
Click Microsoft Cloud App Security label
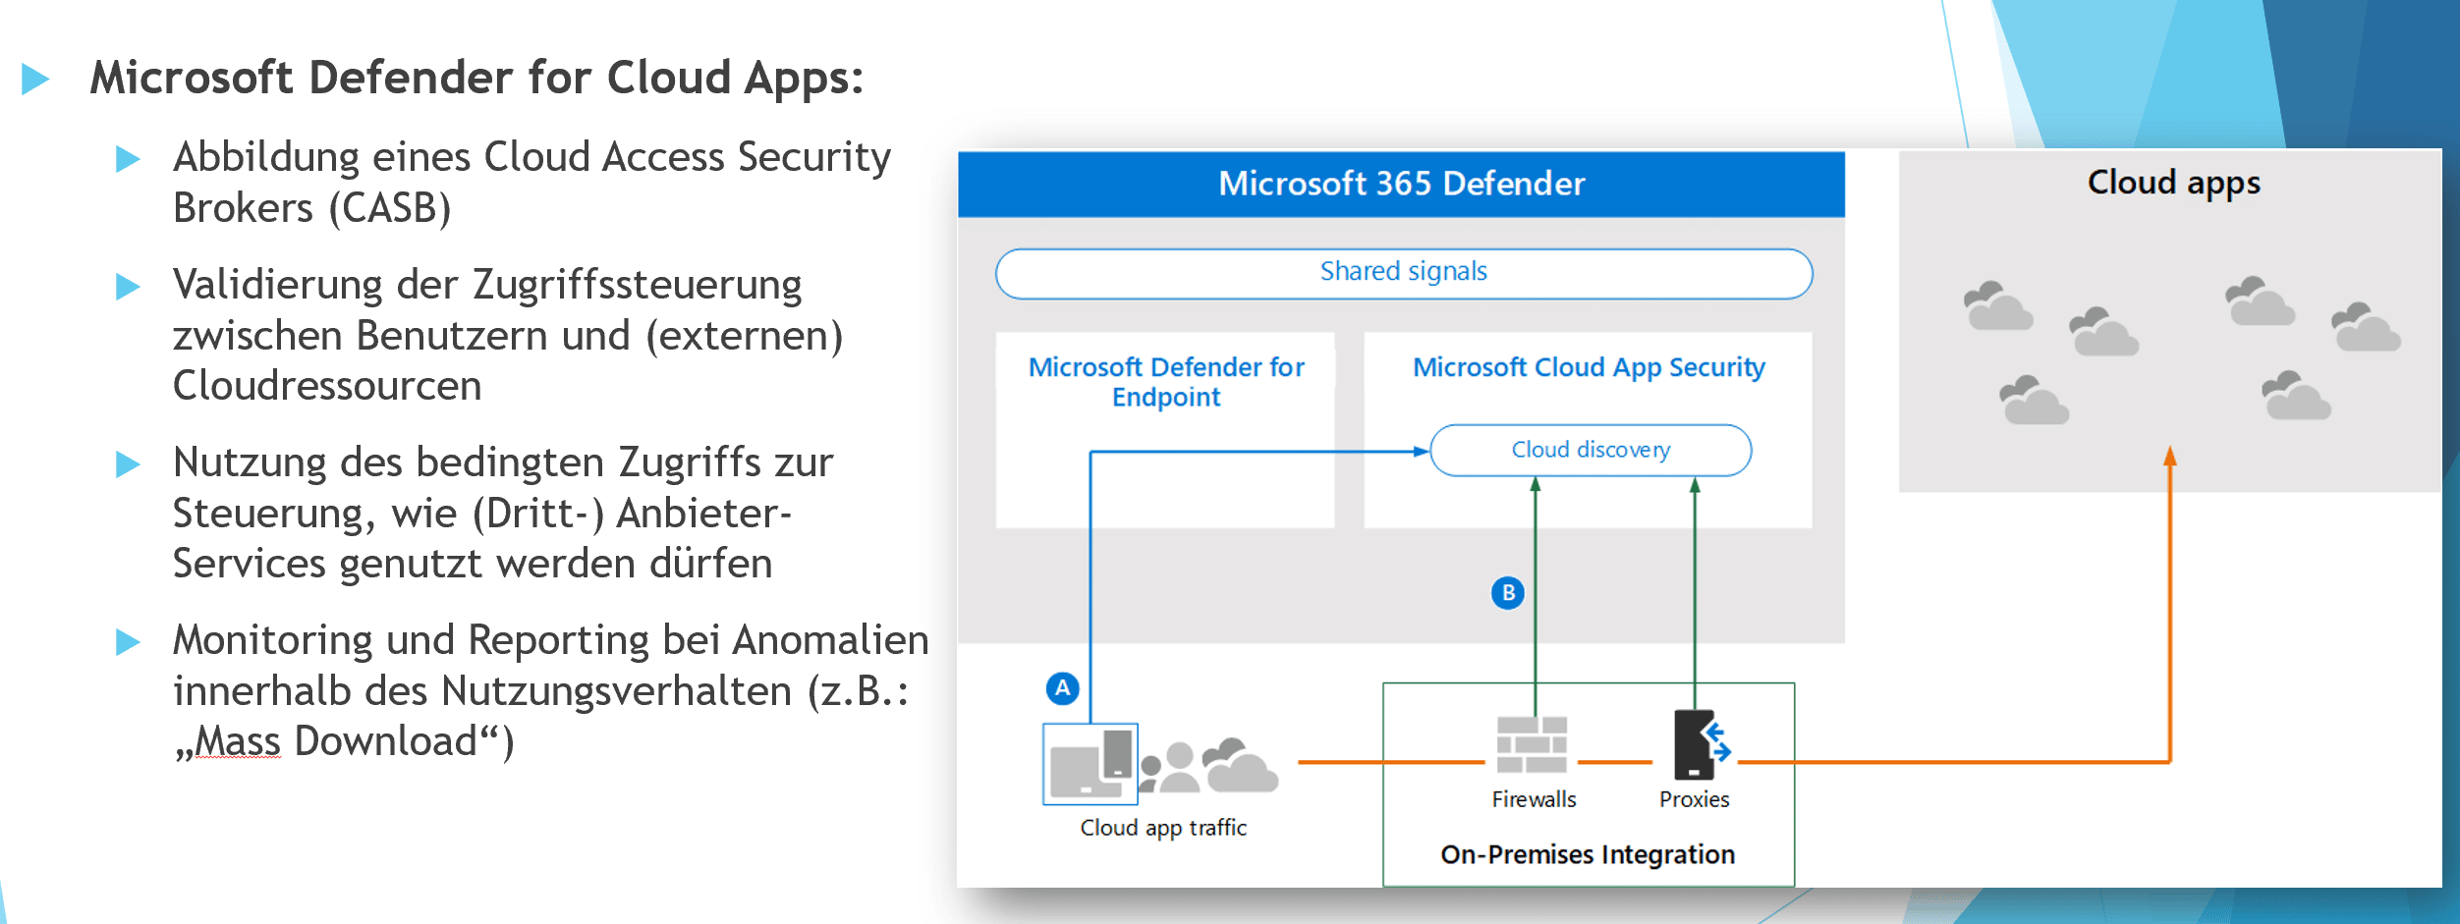tap(1589, 367)
